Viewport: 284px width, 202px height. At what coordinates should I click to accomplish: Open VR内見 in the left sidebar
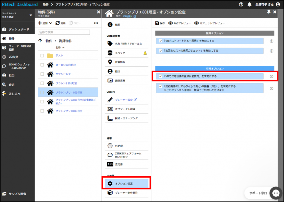pyautogui.click(x=17, y=57)
